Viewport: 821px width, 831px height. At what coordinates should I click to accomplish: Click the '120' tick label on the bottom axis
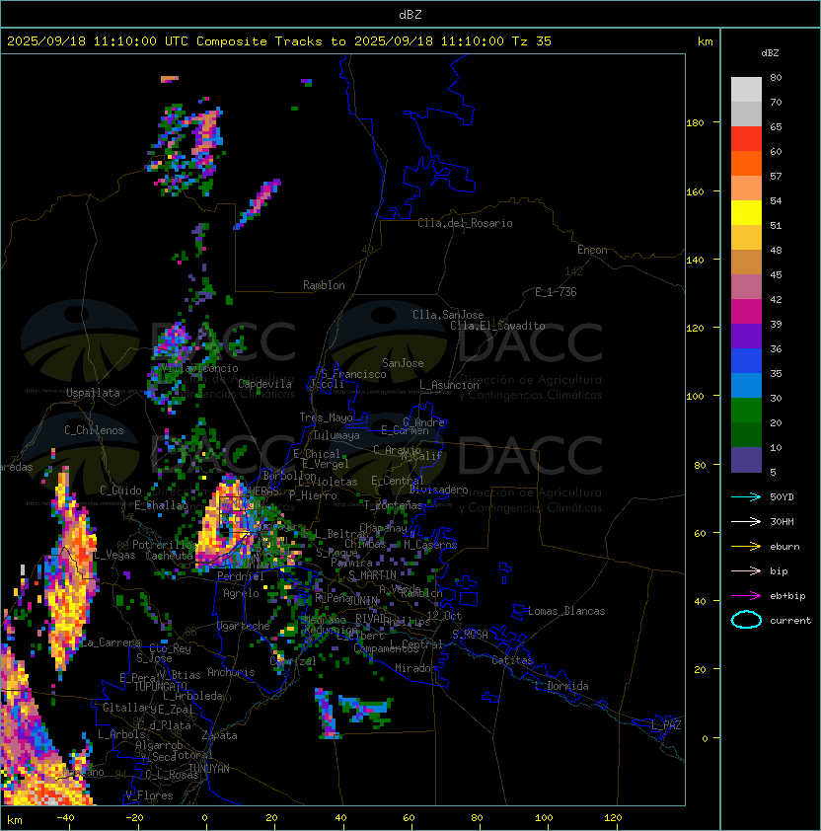(x=613, y=818)
